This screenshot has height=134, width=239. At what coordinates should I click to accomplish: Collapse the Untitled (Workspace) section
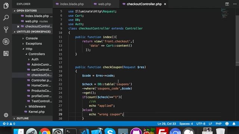click(x=32, y=32)
